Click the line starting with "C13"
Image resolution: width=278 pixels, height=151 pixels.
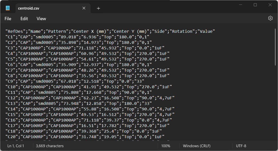79,103
